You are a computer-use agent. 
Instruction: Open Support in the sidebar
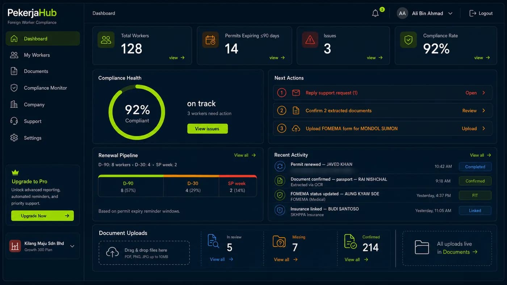(43, 121)
